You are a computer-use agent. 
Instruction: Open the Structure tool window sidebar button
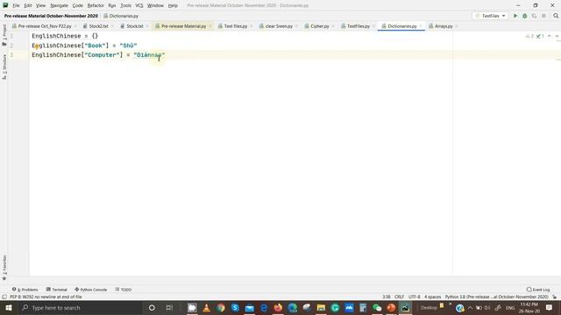[4, 66]
